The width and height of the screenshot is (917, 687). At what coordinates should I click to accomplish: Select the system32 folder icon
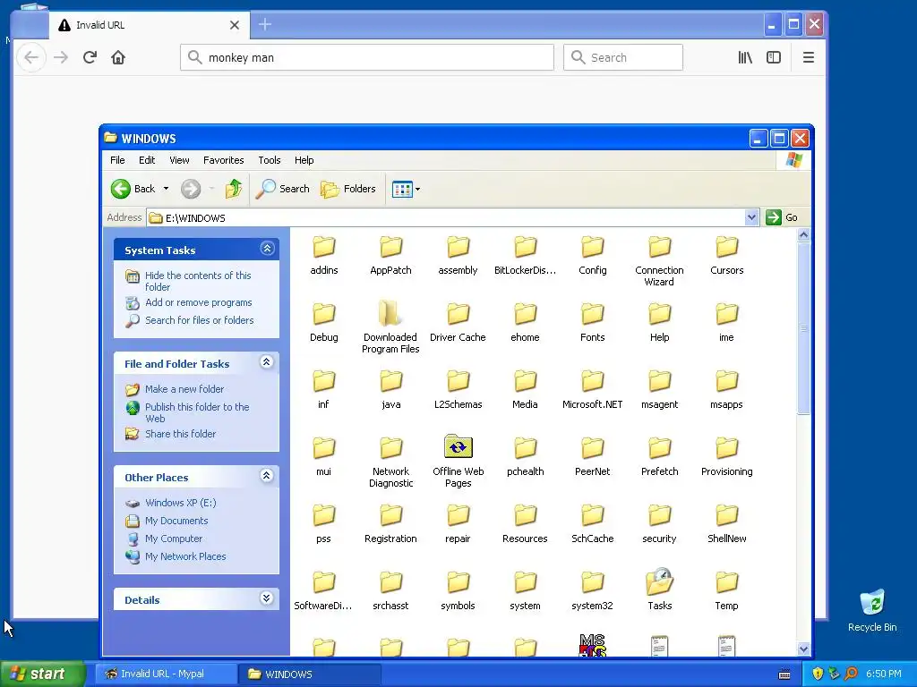pos(593,581)
